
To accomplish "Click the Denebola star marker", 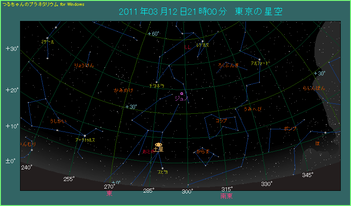I will tap(157, 82).
